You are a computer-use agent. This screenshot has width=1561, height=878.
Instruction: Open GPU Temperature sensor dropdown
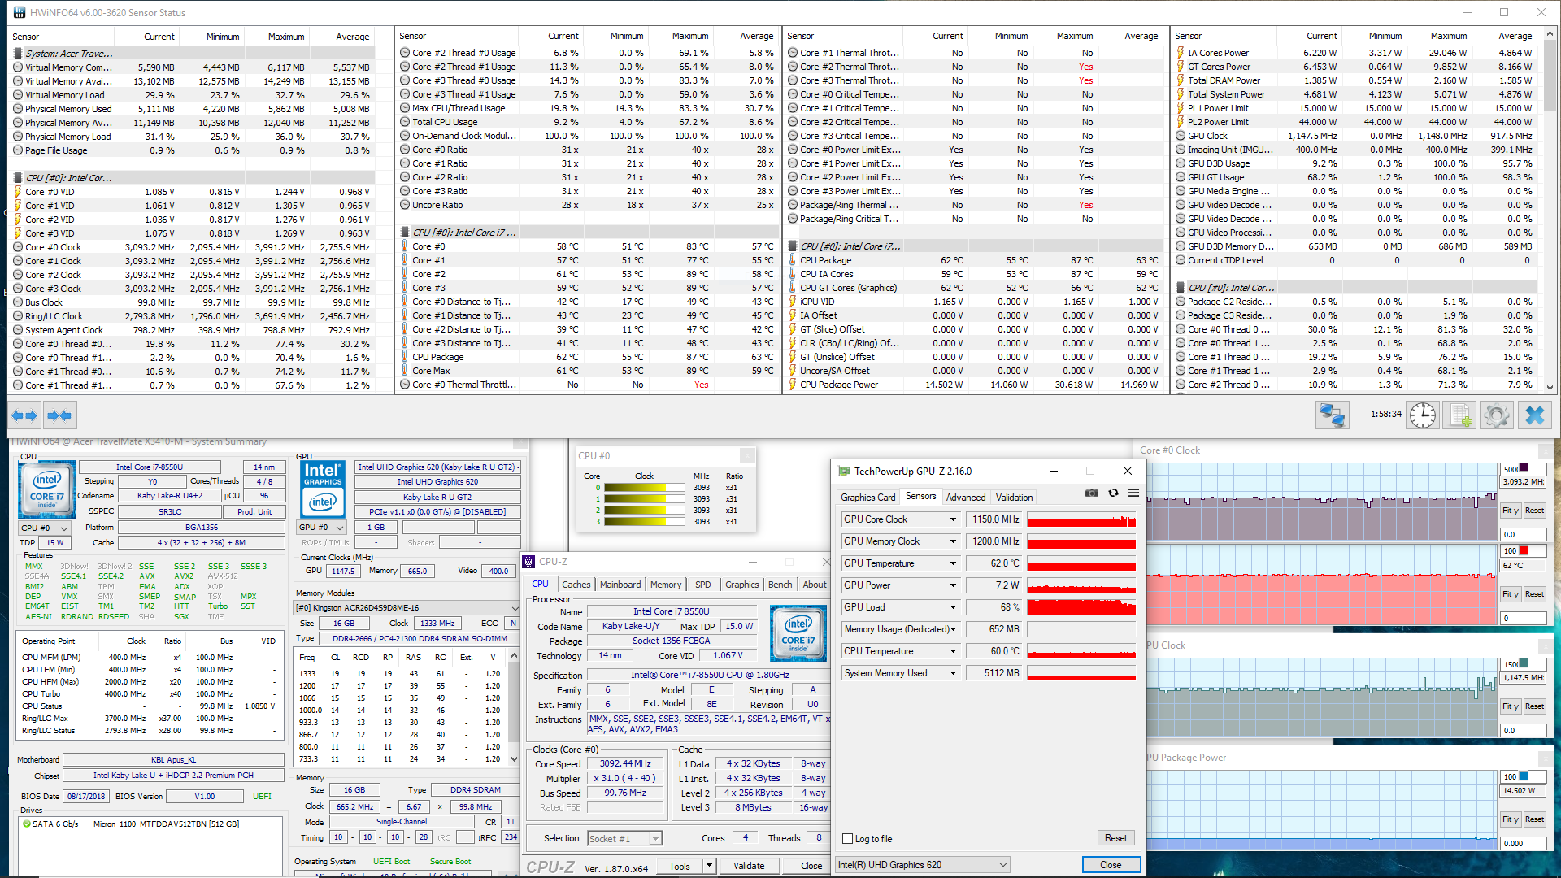pyautogui.click(x=953, y=563)
